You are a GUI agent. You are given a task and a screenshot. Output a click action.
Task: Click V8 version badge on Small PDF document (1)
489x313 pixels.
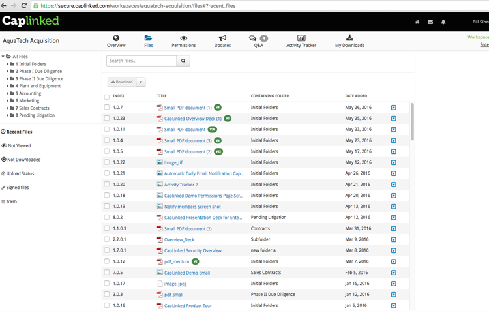click(x=218, y=107)
